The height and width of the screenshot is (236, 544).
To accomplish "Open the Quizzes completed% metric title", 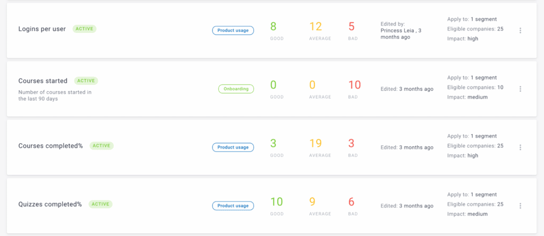I will click(x=50, y=204).
